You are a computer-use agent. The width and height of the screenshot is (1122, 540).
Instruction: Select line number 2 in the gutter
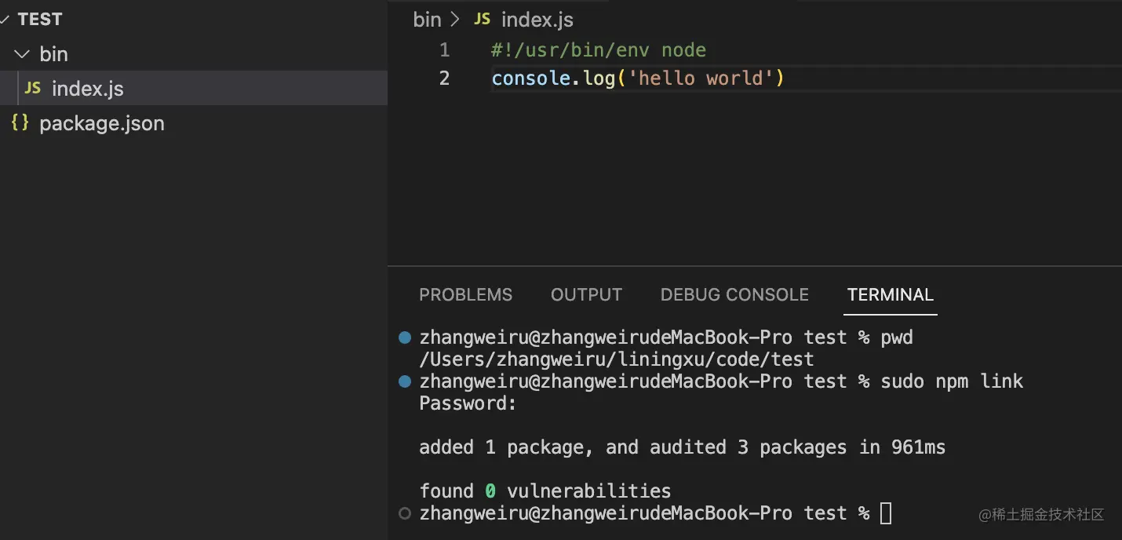click(445, 78)
